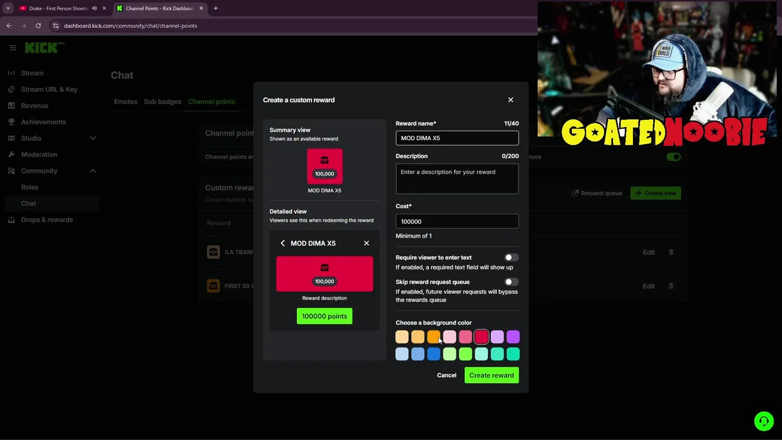Click the Create new button
782x440 pixels.
pyautogui.click(x=656, y=193)
